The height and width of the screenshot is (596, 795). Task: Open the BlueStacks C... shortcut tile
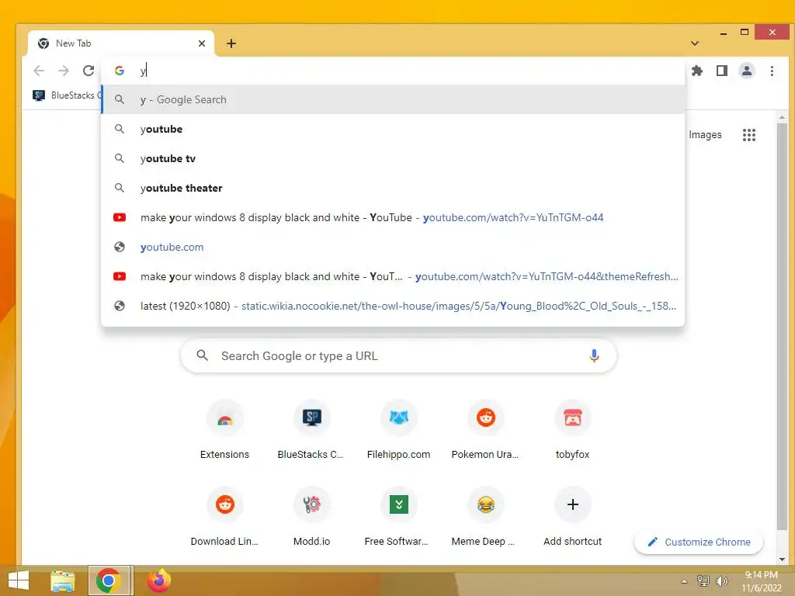(x=311, y=430)
